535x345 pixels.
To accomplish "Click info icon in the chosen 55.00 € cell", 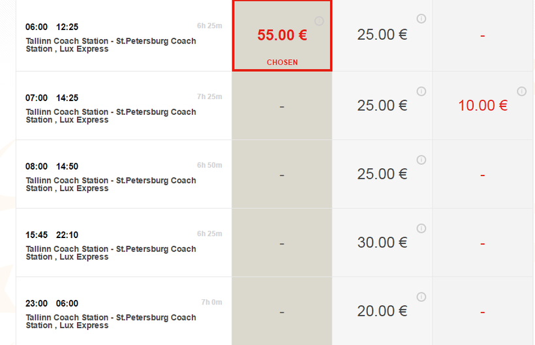I will 319,21.
